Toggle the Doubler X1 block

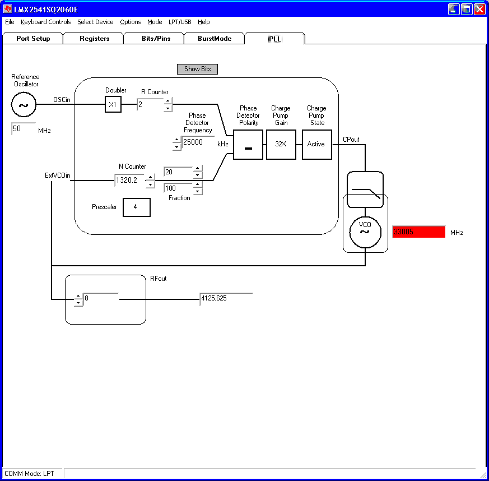tap(113, 104)
